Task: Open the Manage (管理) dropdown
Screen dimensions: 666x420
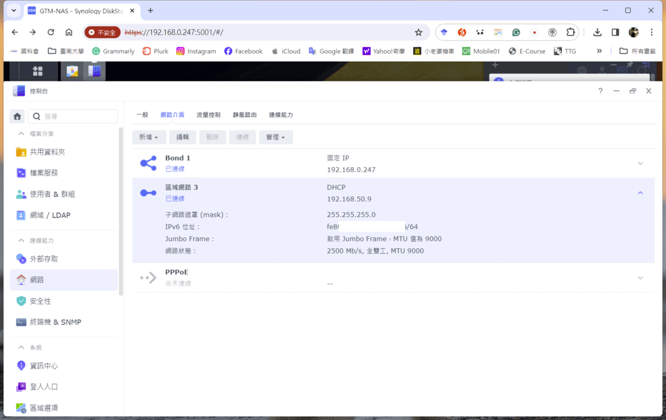Action: click(276, 137)
